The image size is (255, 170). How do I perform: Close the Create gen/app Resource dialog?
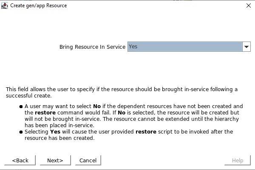(x=249, y=6)
